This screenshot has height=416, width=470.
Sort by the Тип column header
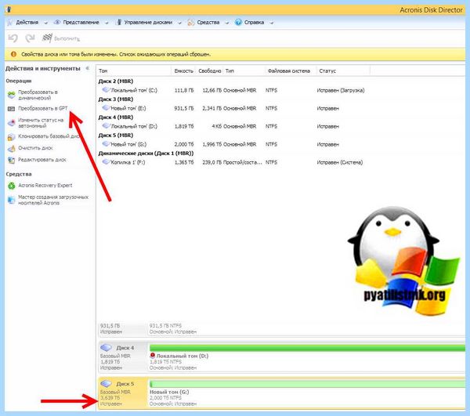pos(230,71)
